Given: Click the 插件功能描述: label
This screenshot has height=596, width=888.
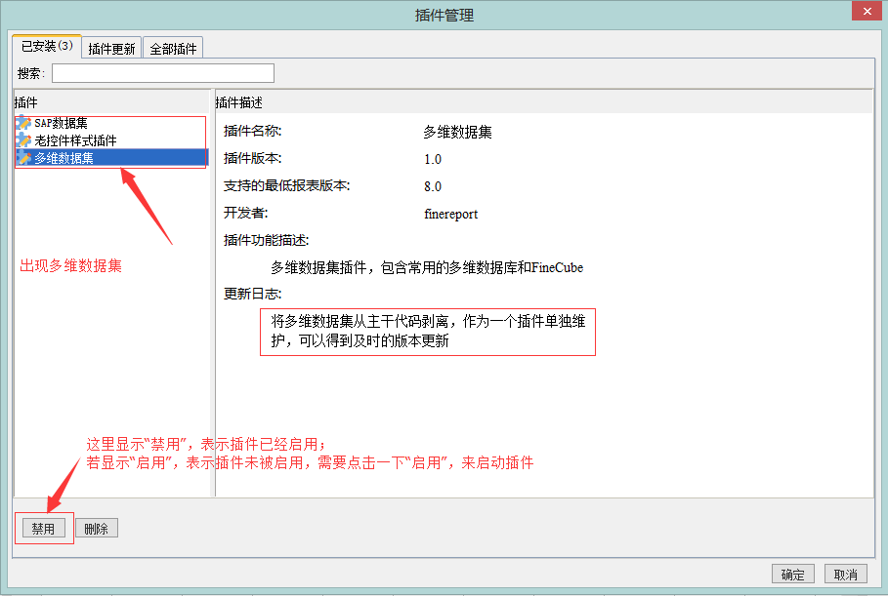Looking at the screenshot, I should [x=266, y=240].
